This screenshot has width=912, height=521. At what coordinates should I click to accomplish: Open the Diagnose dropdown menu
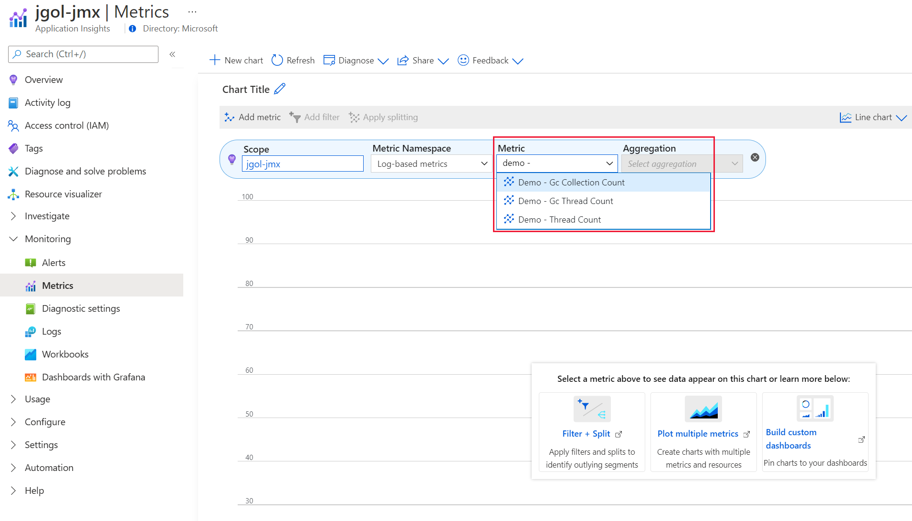(x=356, y=61)
